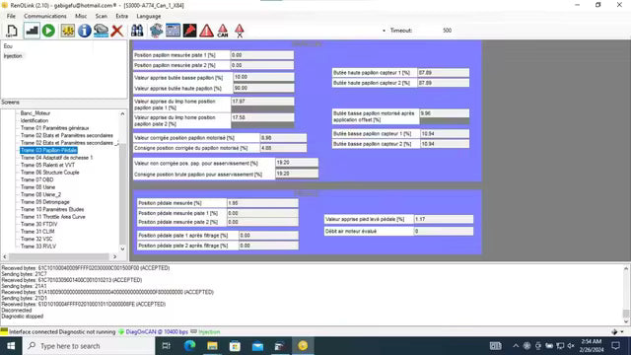Click the new document toolbar icon
This screenshot has height=355, width=631.
[12, 31]
